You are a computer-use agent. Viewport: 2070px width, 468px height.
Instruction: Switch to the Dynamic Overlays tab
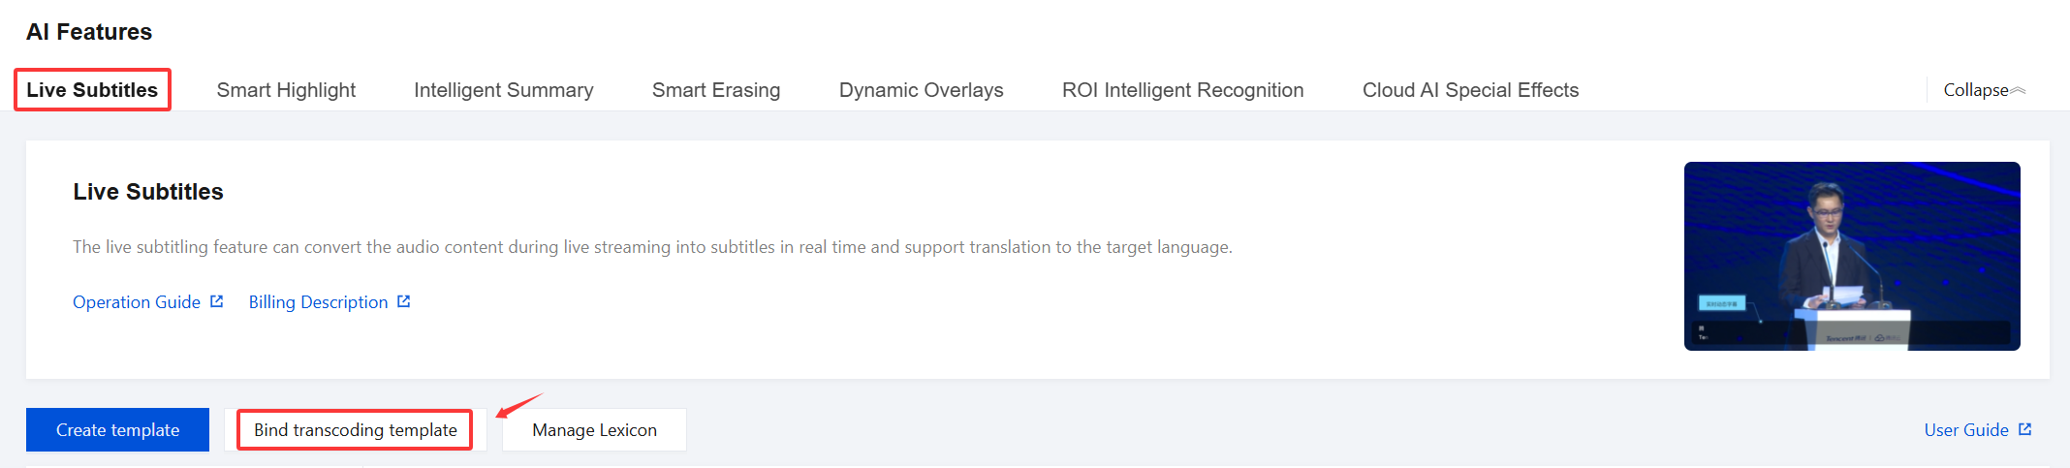coord(921,90)
